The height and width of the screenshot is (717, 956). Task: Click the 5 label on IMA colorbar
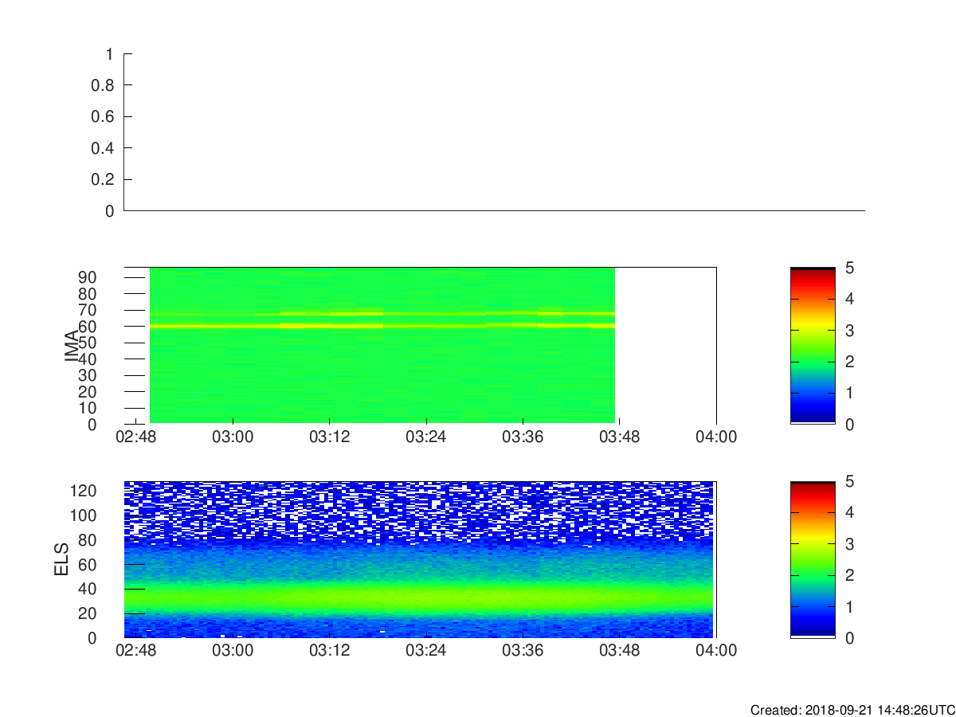(x=848, y=268)
